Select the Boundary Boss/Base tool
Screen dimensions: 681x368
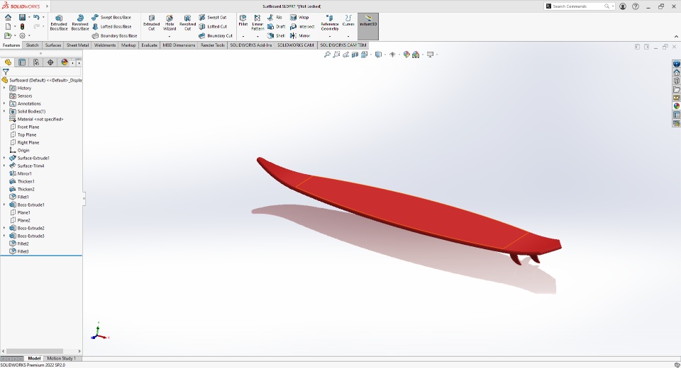click(x=114, y=35)
